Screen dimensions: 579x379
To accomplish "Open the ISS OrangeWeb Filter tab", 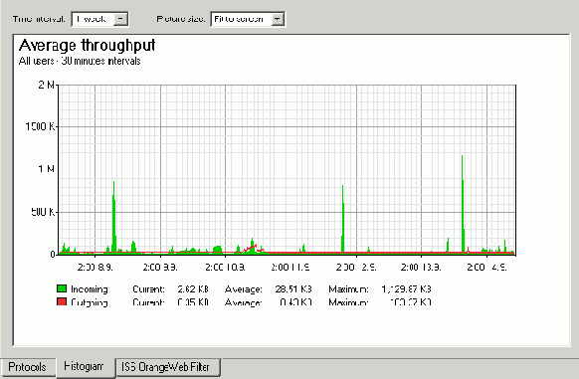I will (168, 367).
